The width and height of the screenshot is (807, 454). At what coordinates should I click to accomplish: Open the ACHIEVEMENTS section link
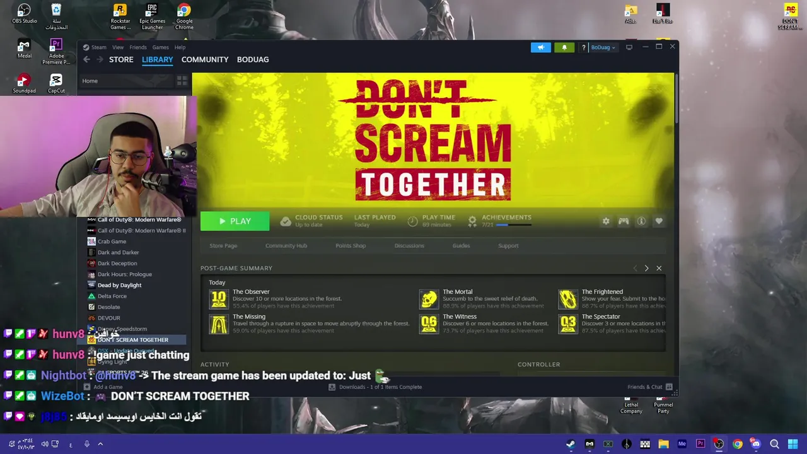(x=506, y=217)
